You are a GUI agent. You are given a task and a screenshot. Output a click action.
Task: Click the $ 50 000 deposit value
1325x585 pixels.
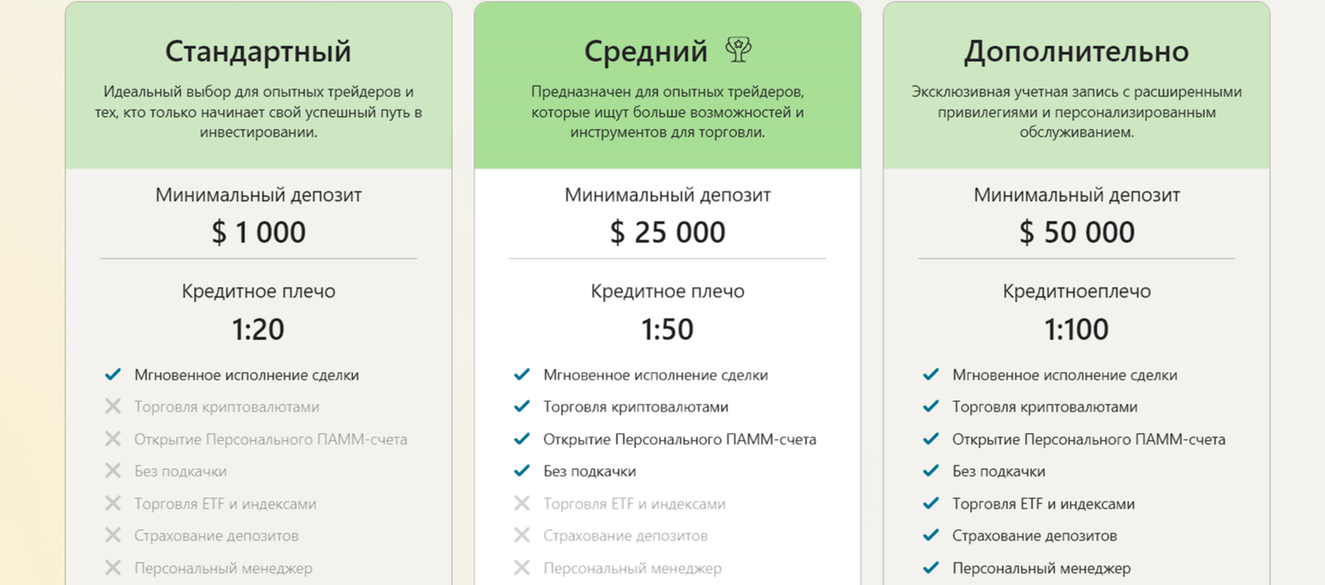pyautogui.click(x=1077, y=232)
